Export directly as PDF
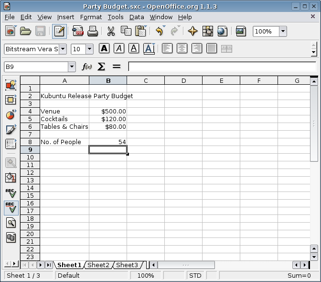This screenshot has width=321, height=282. (78, 31)
